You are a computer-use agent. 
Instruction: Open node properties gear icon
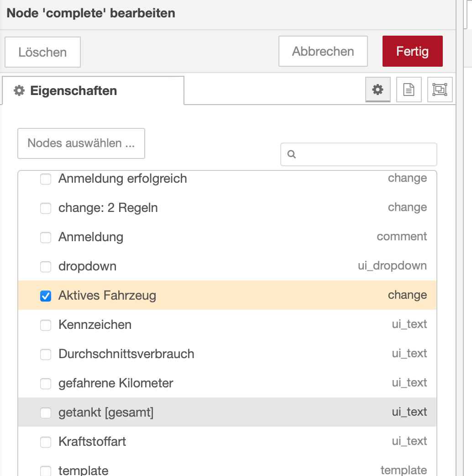[378, 90]
